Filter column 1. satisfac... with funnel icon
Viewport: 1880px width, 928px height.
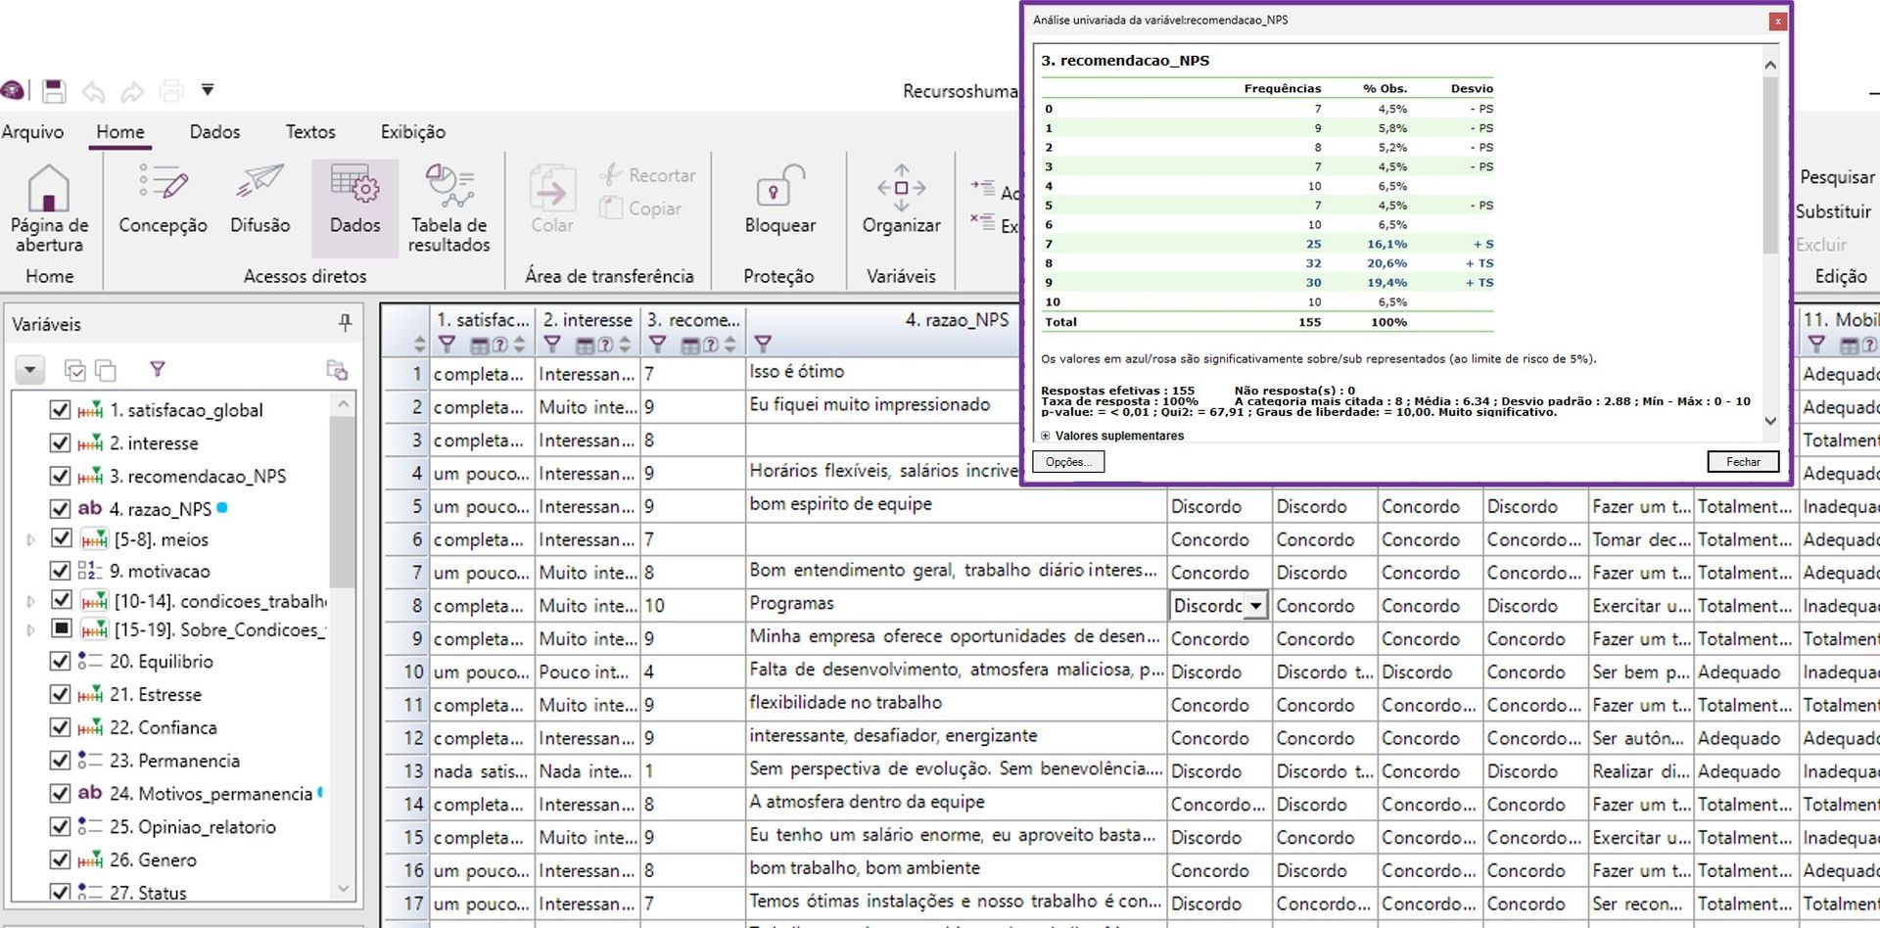[446, 344]
